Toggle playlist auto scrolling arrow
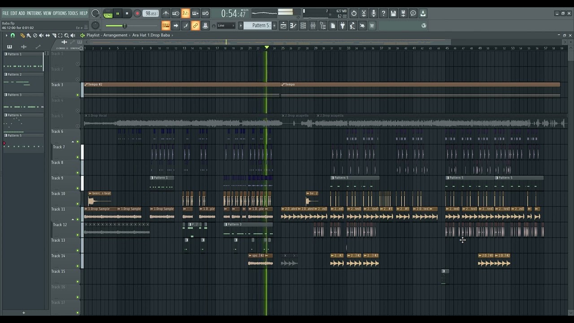 click(x=175, y=26)
